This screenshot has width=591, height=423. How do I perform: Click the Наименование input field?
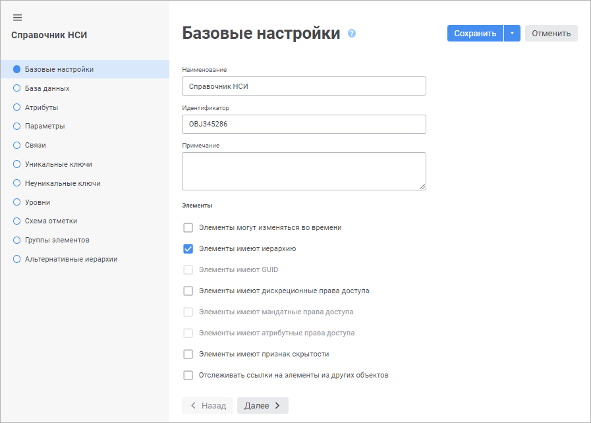304,86
